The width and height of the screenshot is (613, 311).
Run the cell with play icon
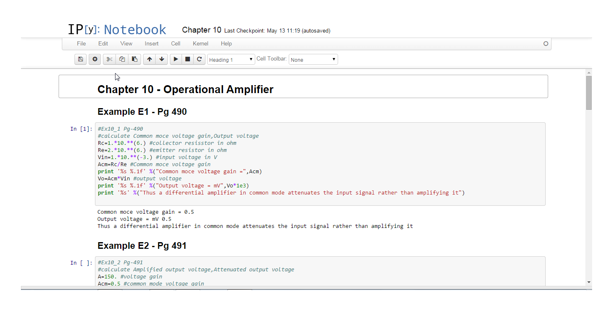point(176,59)
